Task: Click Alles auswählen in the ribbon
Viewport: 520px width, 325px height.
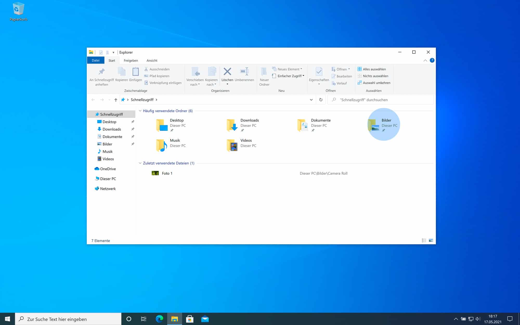Action: coord(372,69)
